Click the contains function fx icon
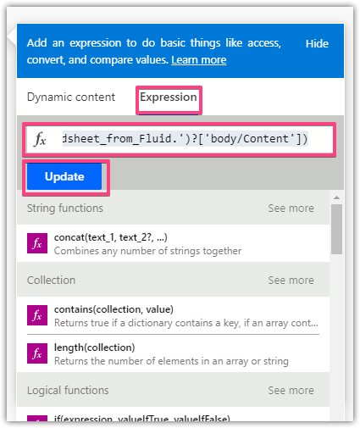The image size is (360, 428). click(37, 315)
